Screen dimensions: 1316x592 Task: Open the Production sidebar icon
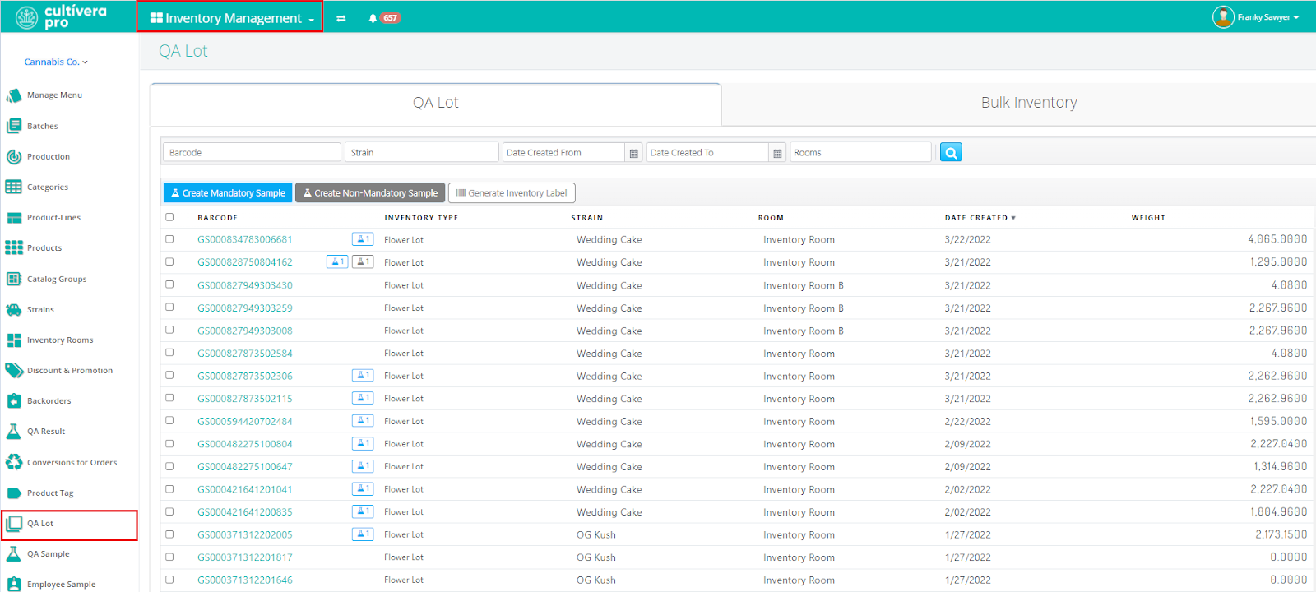(x=14, y=156)
